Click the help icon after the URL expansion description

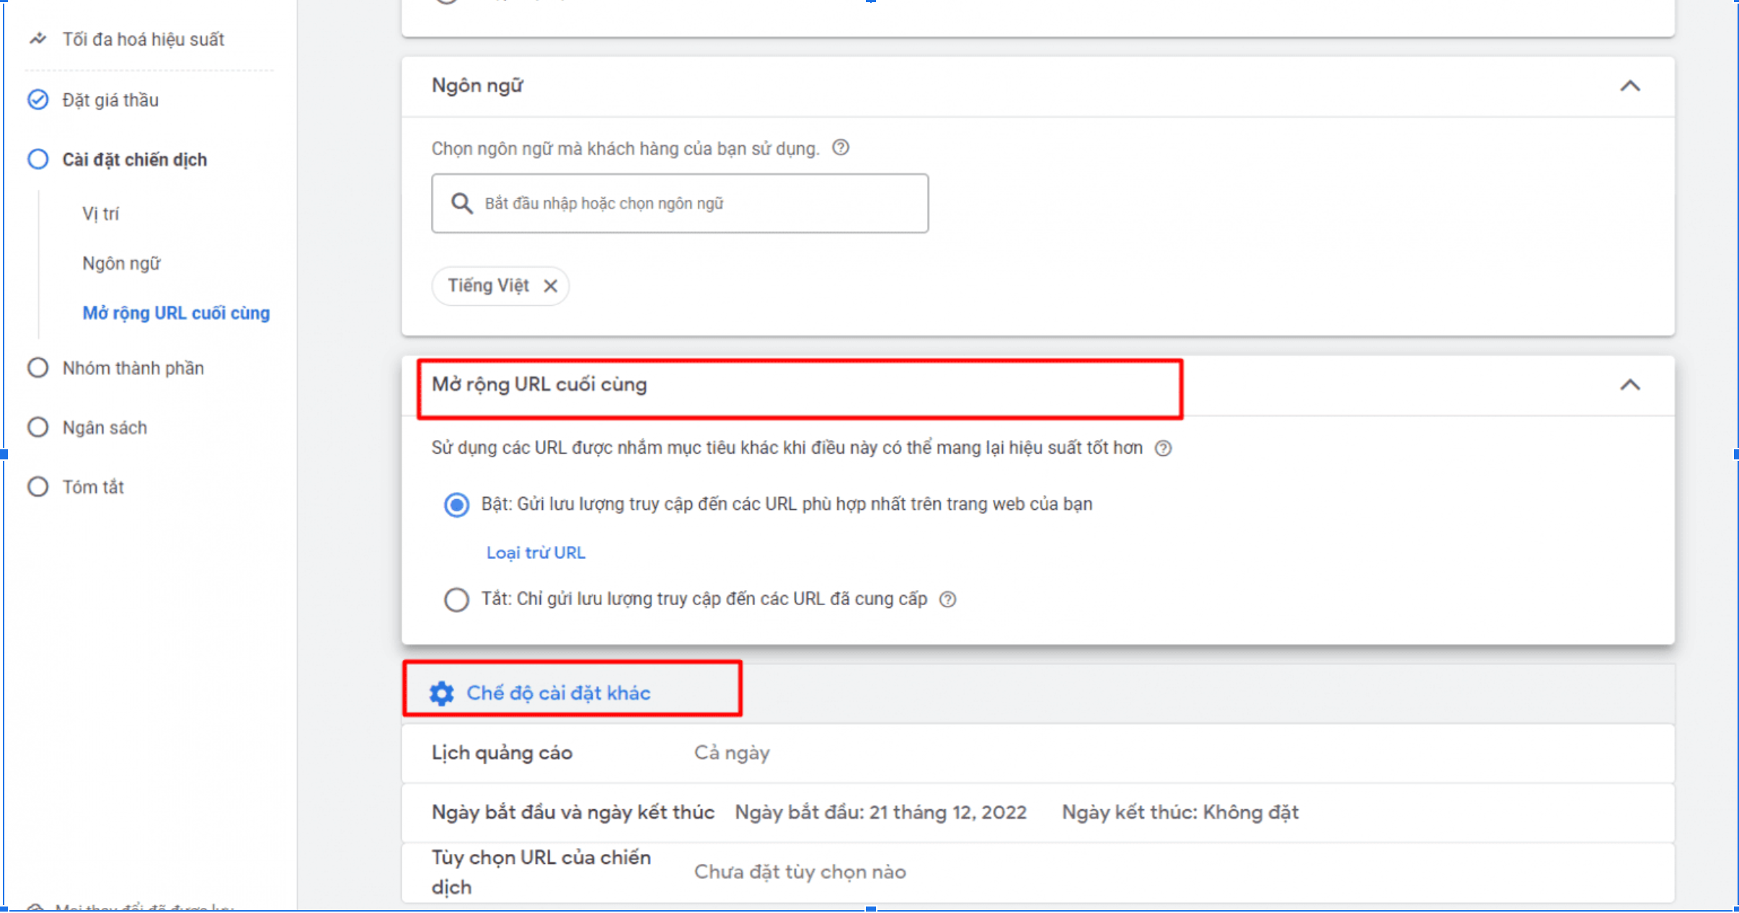[1163, 449]
